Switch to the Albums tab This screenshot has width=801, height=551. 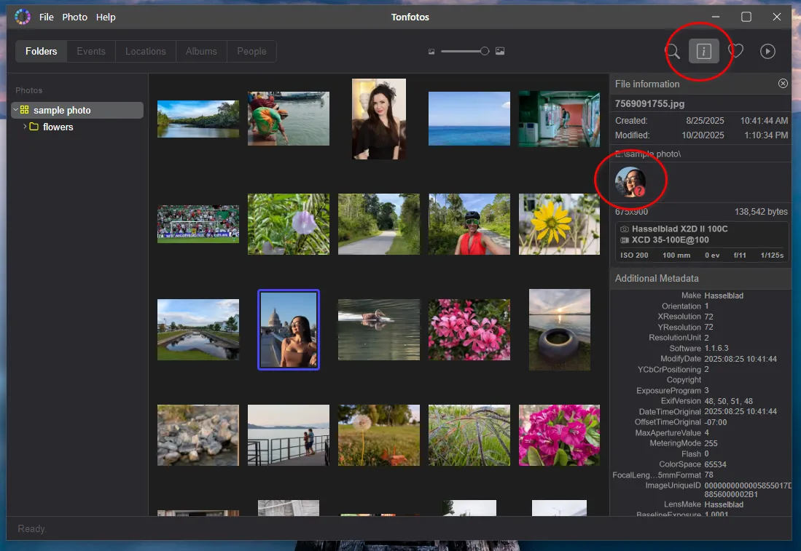201,52
